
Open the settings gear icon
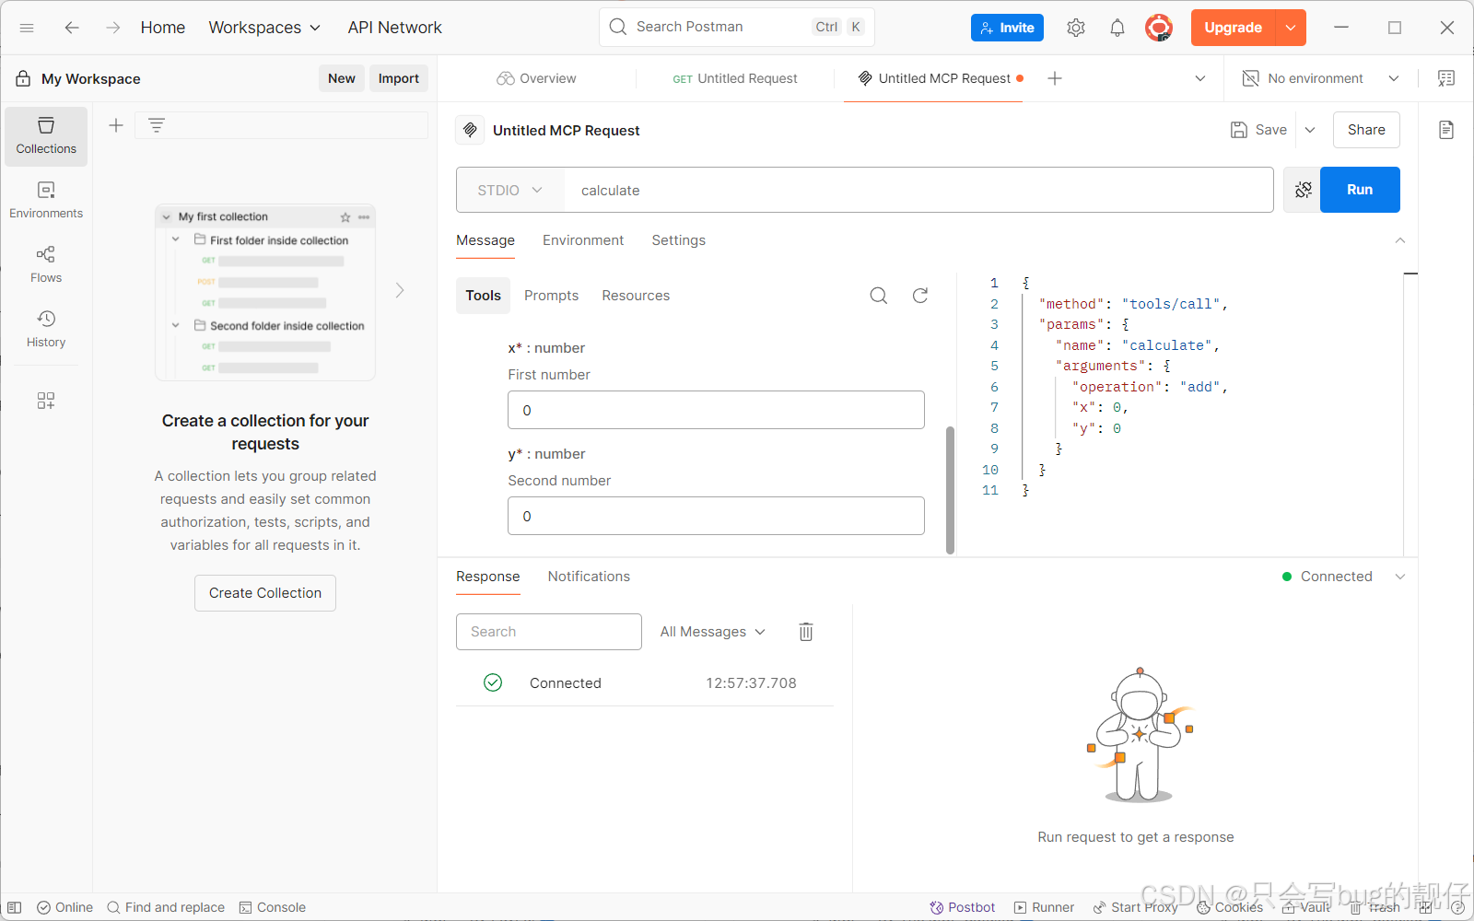coord(1076,28)
